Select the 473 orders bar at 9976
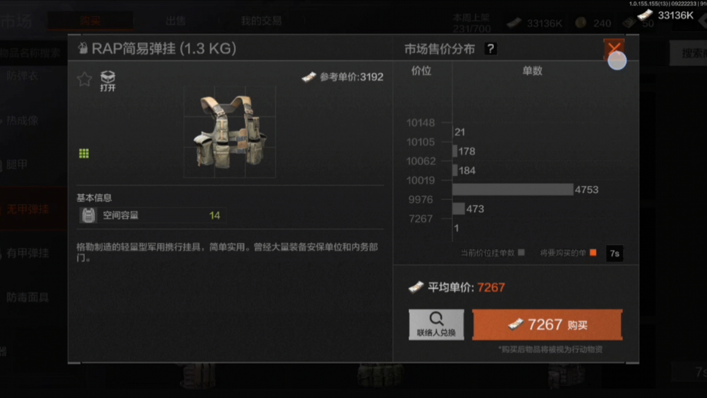This screenshot has width=707, height=398. point(459,209)
